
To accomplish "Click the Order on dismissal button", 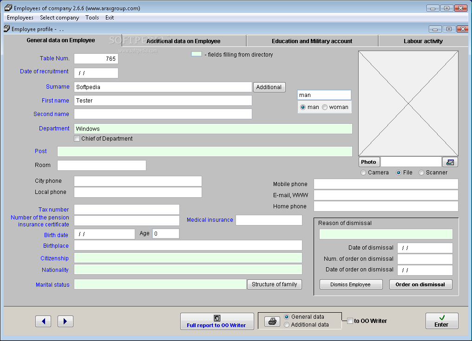I will coord(420,284).
